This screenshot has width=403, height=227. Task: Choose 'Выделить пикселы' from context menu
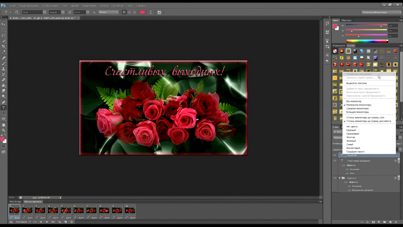[356, 83]
